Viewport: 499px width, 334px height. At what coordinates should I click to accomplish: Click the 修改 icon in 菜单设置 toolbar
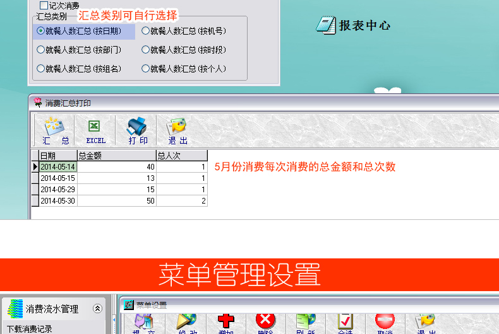(x=186, y=323)
